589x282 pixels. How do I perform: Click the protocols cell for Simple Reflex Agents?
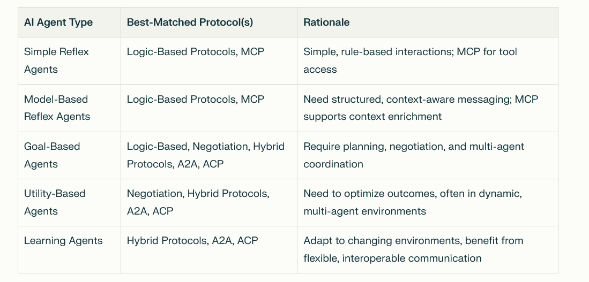tap(196, 52)
